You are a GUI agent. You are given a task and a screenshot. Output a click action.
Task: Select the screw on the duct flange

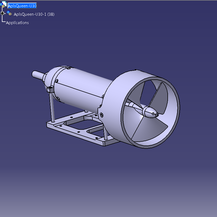102,115
